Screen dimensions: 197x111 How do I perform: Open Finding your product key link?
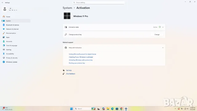[77, 63]
